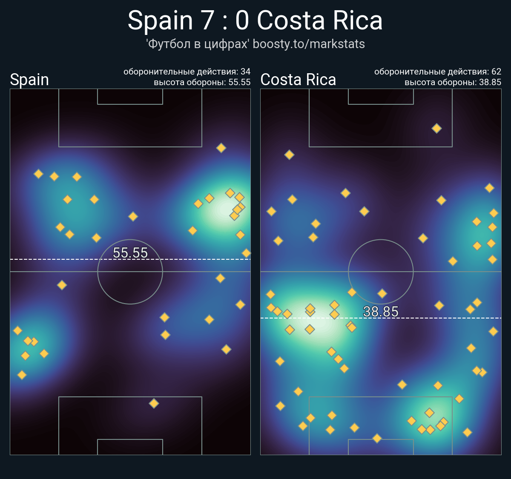
Task: Click the 38.85 defensive line label
Action: tap(381, 311)
